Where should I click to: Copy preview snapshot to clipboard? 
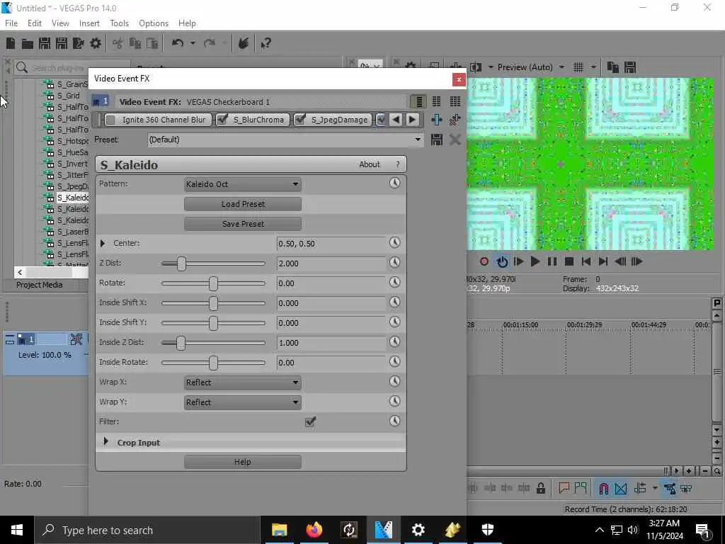tap(612, 67)
